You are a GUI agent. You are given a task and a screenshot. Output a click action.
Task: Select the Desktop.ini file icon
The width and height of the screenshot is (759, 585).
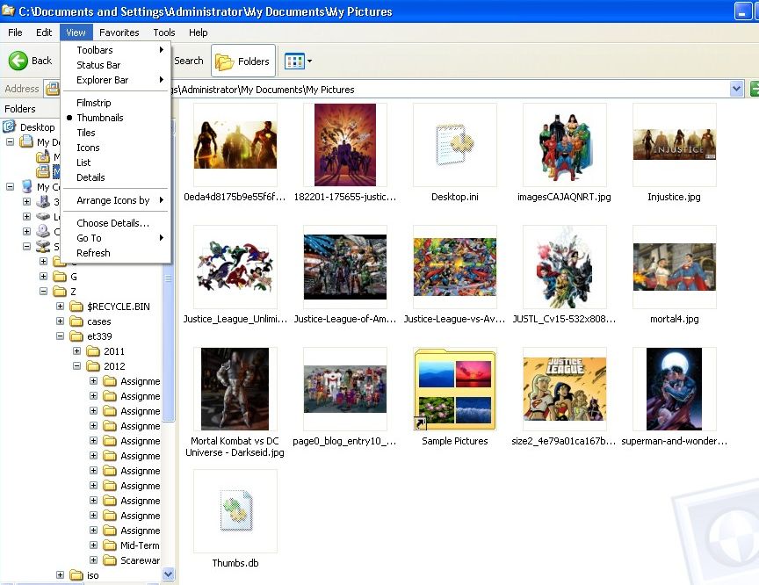click(x=455, y=145)
